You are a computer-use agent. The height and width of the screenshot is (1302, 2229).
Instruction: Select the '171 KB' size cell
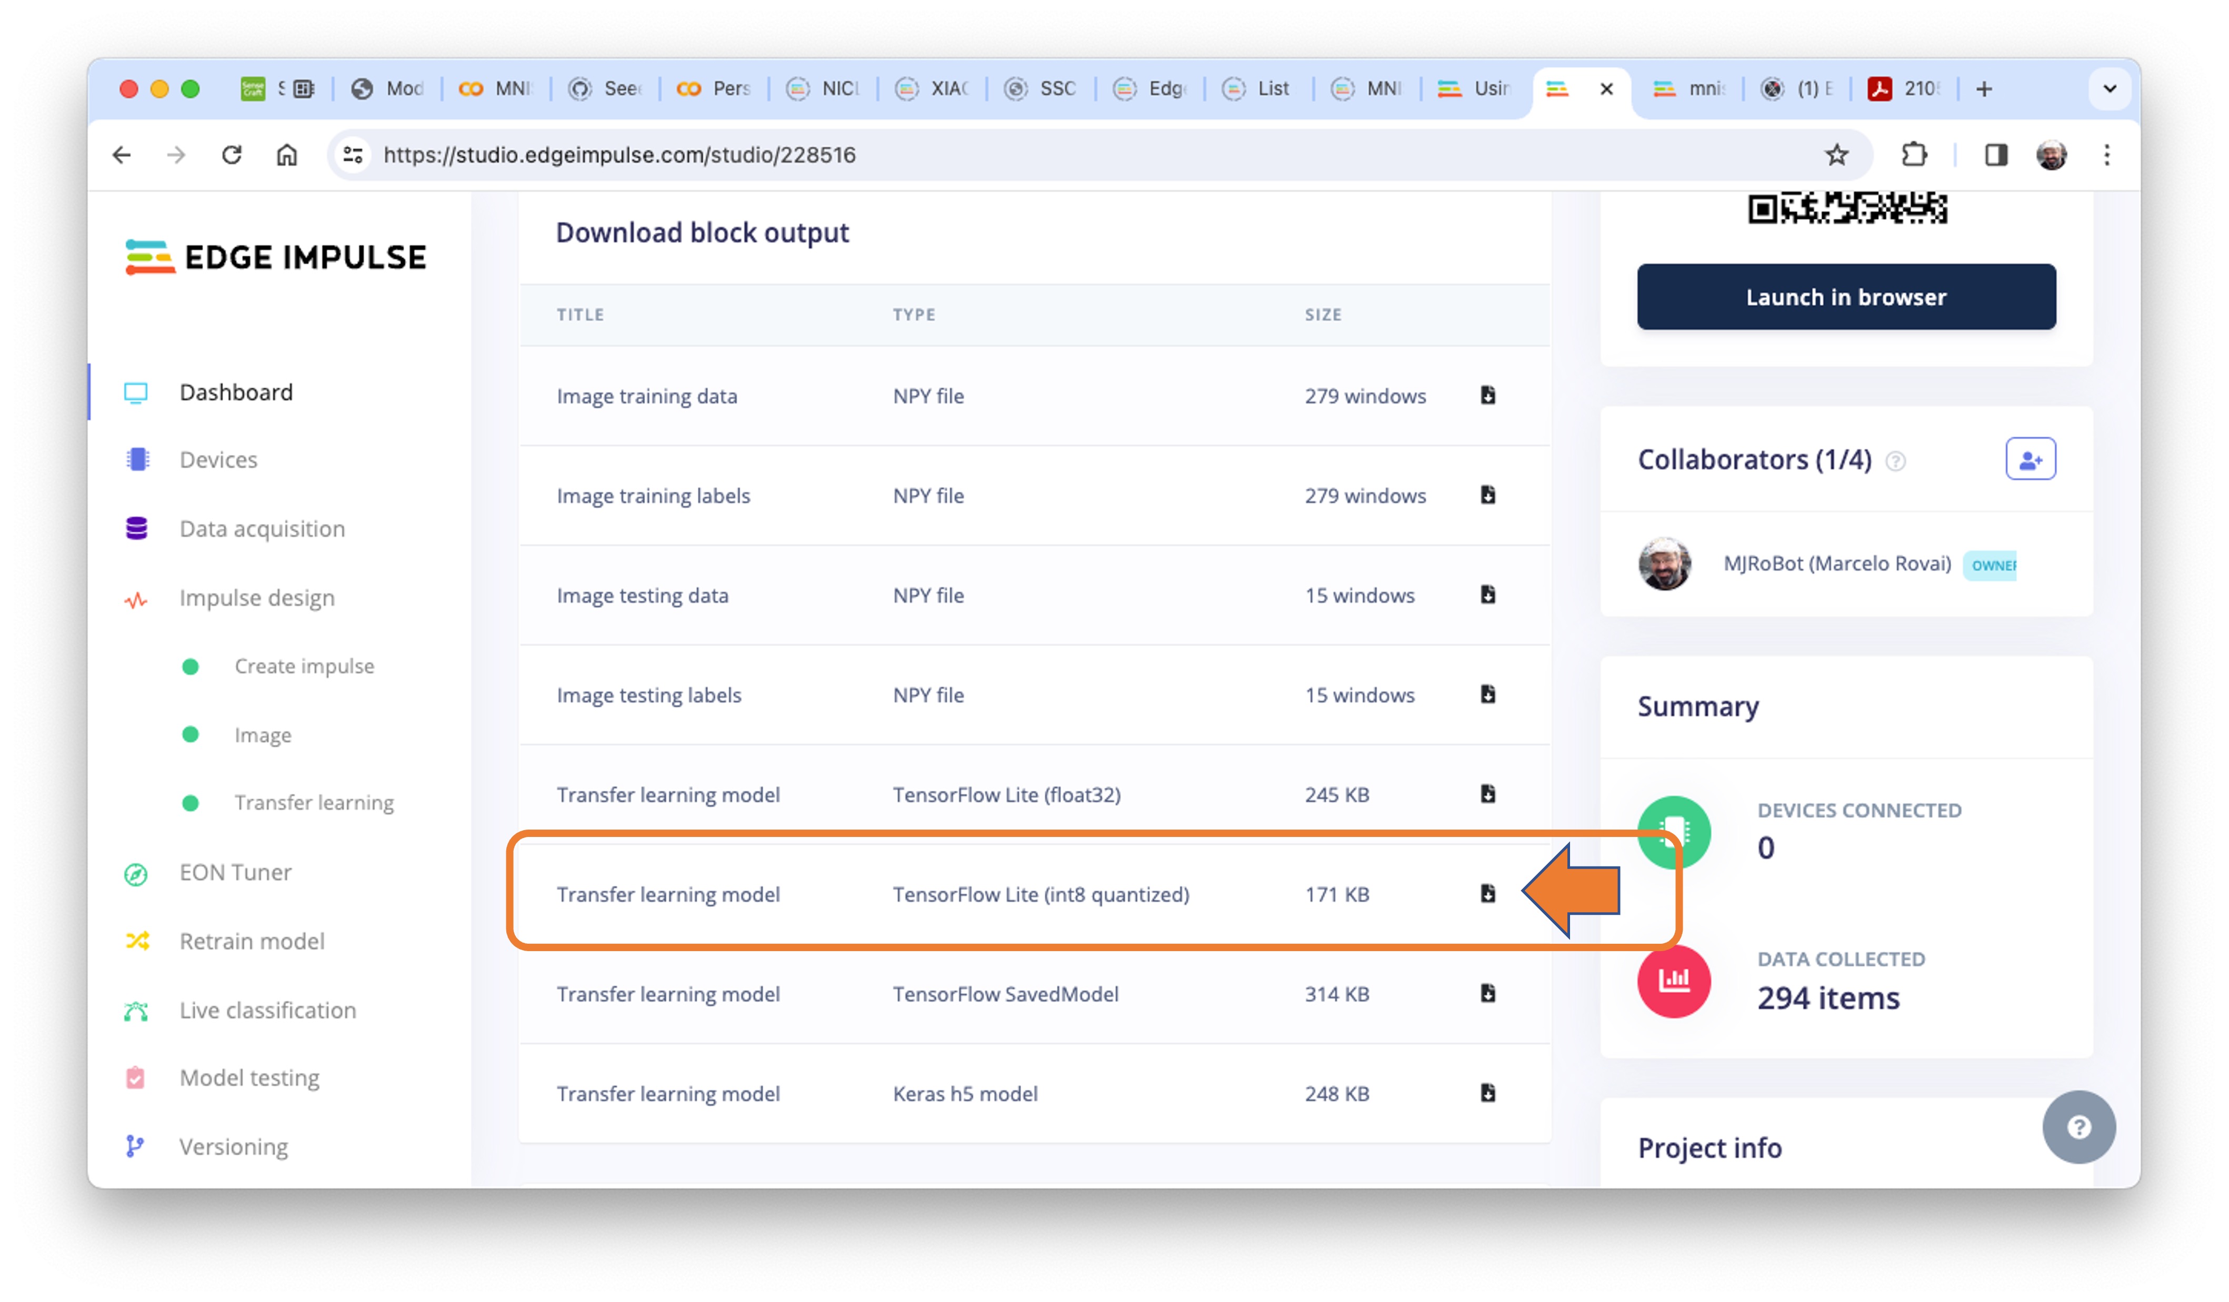(1336, 894)
